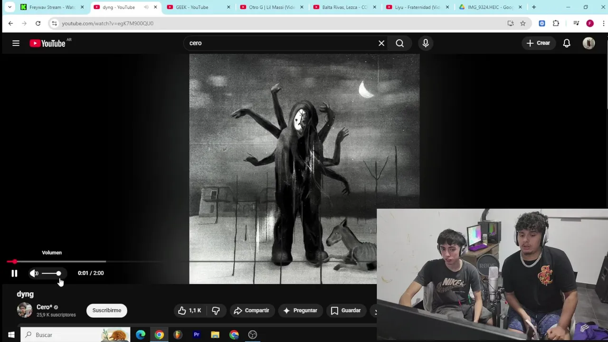
Task: Open second Chrome profile icon on taskbar
Action: [x=234, y=335]
